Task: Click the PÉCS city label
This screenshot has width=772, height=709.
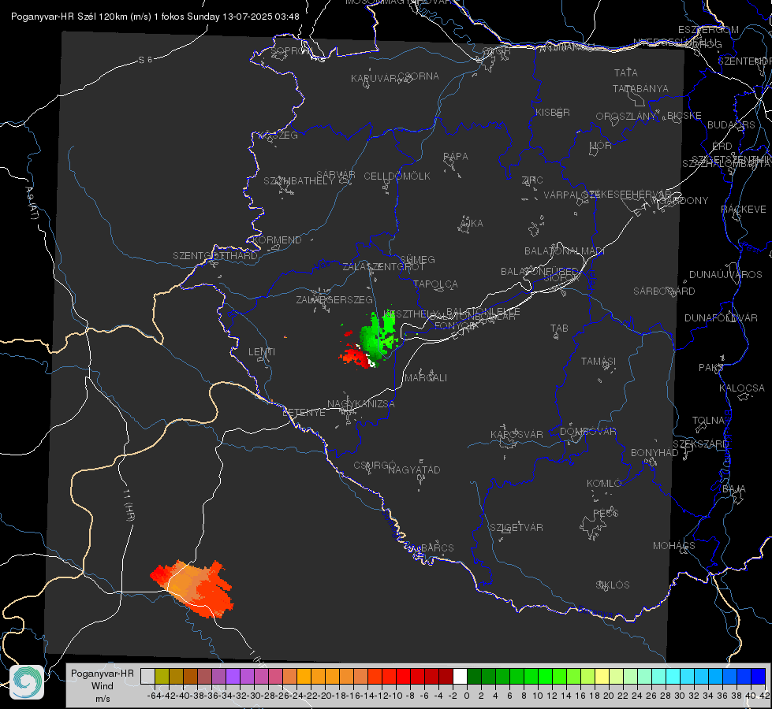Action: tap(605, 513)
